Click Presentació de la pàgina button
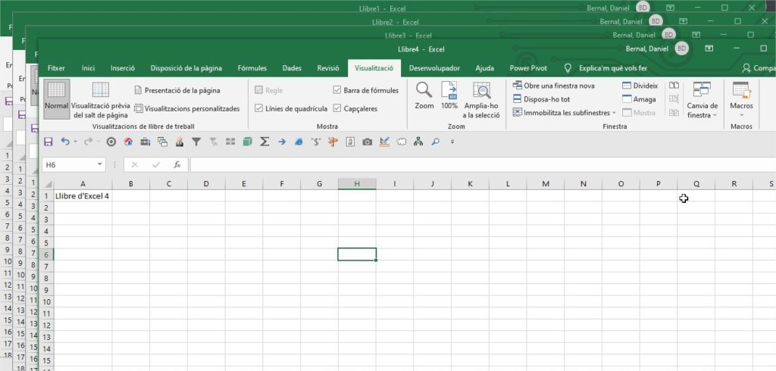Viewport: 776px width, 371px height. point(177,91)
